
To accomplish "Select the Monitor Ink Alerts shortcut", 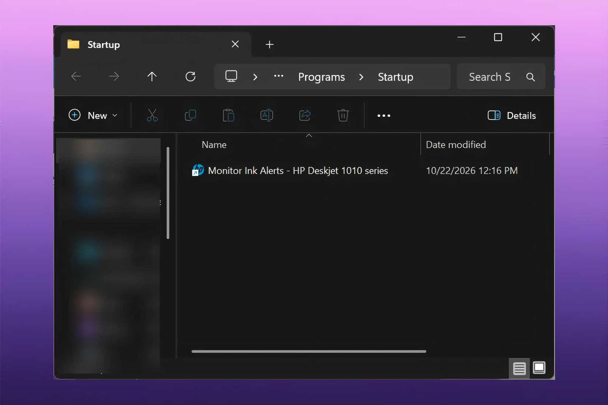I will click(x=298, y=171).
